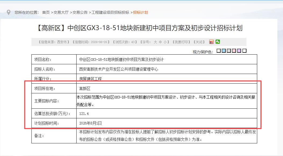Click the 2026年8月1日 date value

90,123
